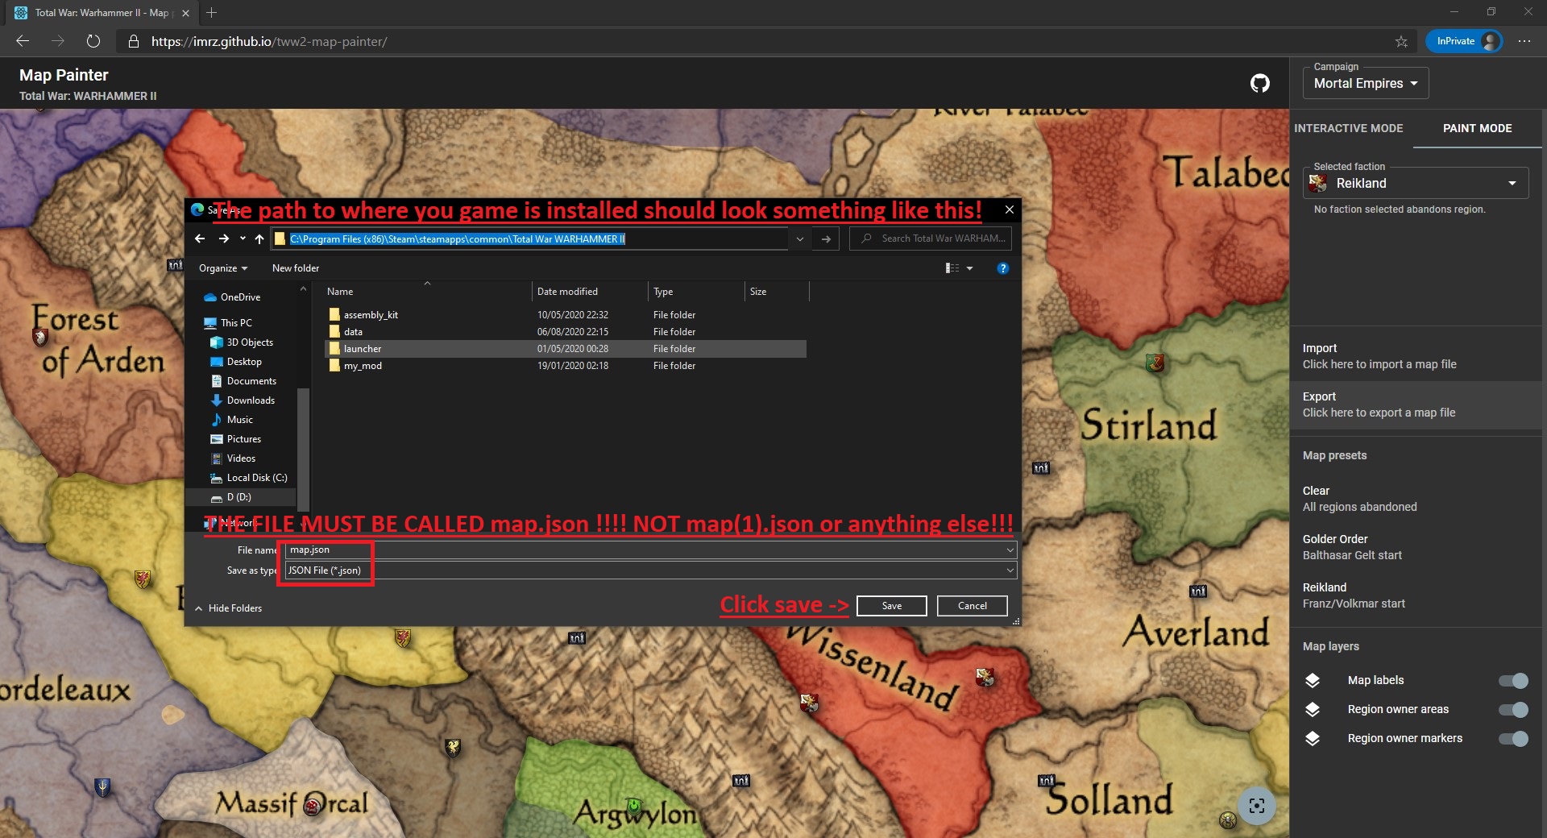Open 3D Objects in the navigation pane

(x=242, y=342)
